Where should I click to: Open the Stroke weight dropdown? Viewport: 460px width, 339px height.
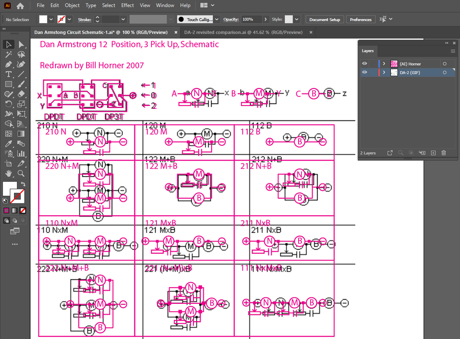point(123,19)
